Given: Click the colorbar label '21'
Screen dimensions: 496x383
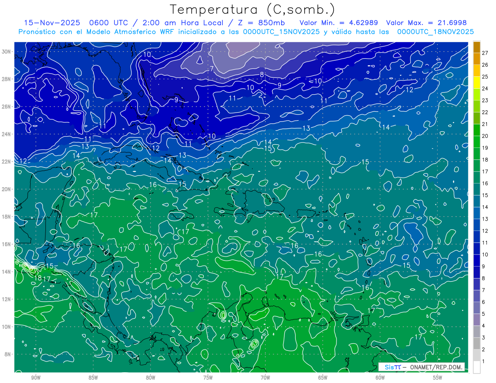Looking at the screenshot, I should pos(485,124).
